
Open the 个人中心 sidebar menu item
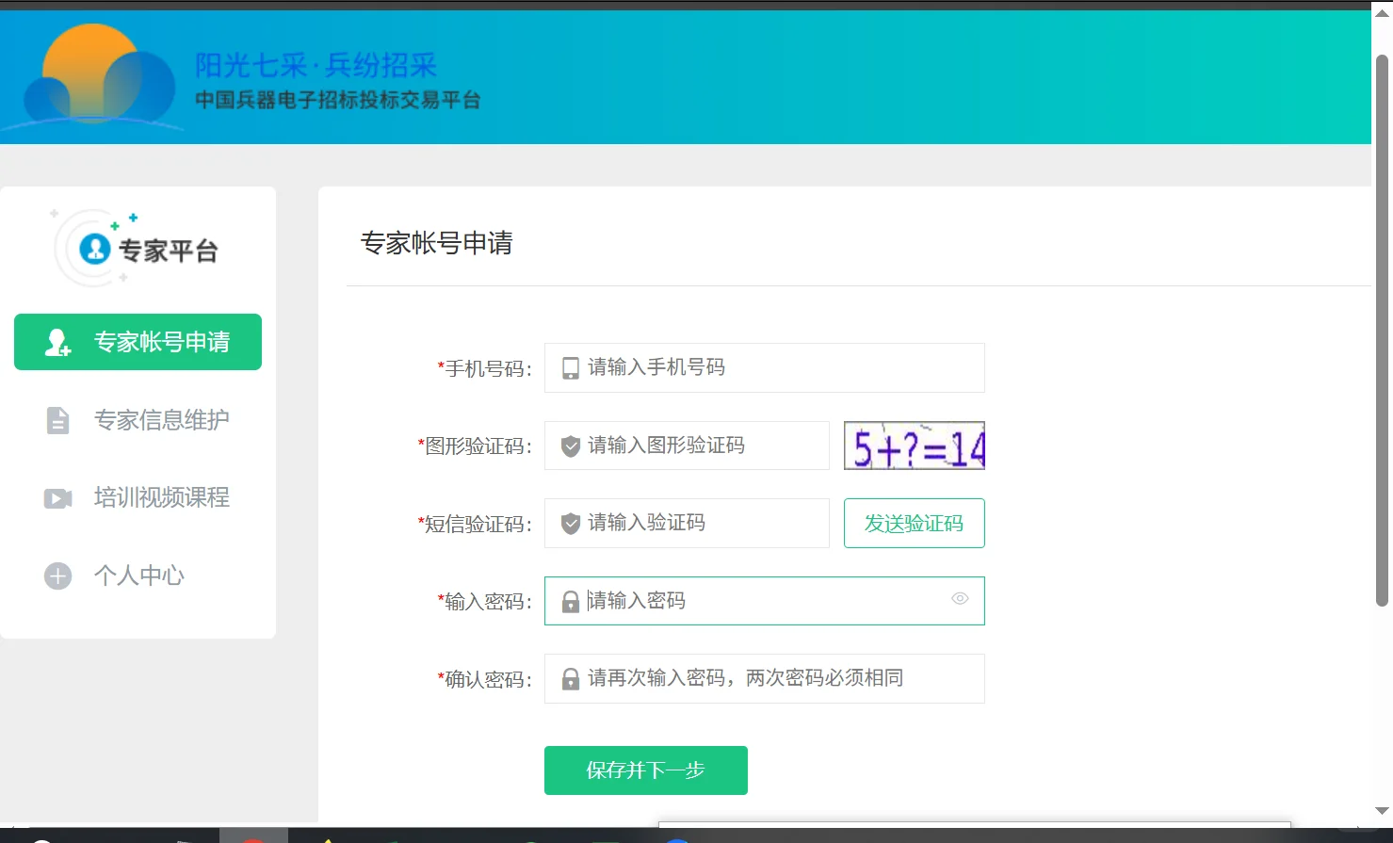[138, 576]
